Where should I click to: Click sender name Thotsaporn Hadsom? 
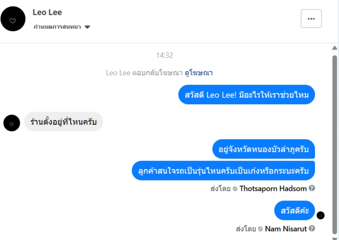point(273,189)
